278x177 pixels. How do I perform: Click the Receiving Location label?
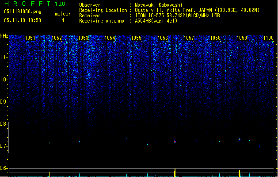pyautogui.click(x=103, y=10)
